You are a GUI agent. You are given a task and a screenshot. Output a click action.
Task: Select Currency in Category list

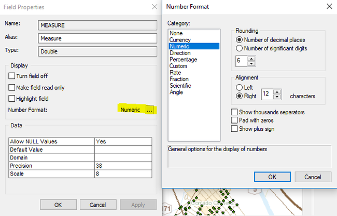180,40
